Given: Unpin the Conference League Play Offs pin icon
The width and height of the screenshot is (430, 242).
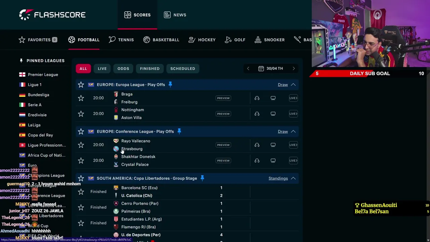Looking at the screenshot, I should tap(179, 131).
